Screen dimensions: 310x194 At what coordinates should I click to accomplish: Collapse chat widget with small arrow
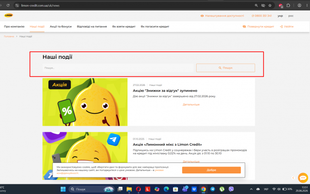click(x=293, y=178)
